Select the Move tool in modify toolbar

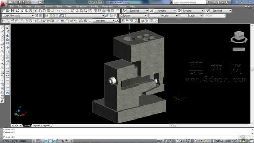[8, 48]
